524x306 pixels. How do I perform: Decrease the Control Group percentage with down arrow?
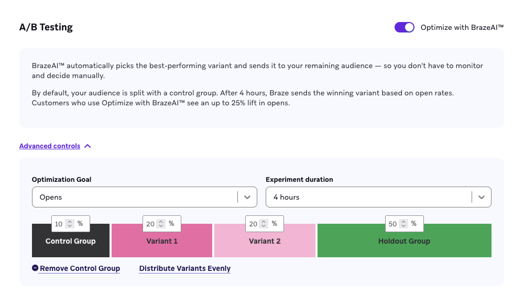[70, 226]
